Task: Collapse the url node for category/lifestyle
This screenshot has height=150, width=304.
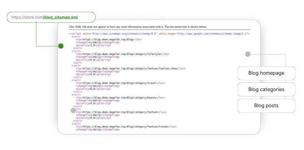Action: [72, 51]
